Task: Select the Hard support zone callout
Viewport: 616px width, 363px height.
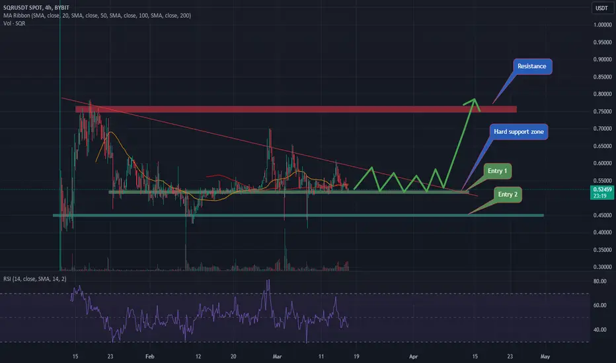Action: (519, 132)
